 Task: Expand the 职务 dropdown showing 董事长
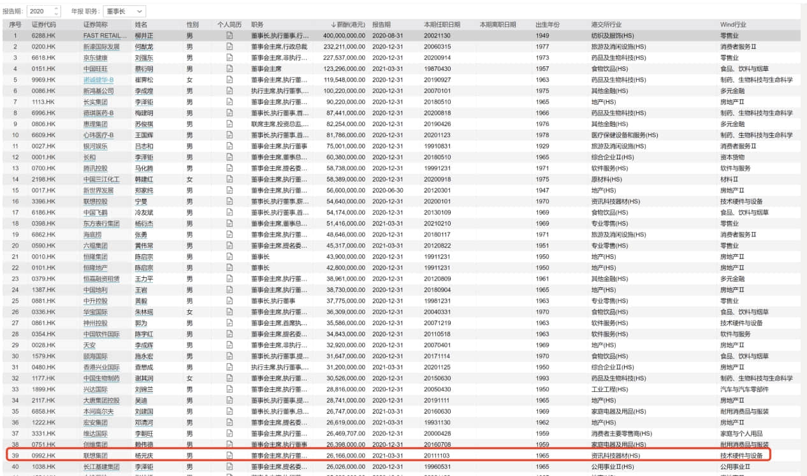point(124,11)
